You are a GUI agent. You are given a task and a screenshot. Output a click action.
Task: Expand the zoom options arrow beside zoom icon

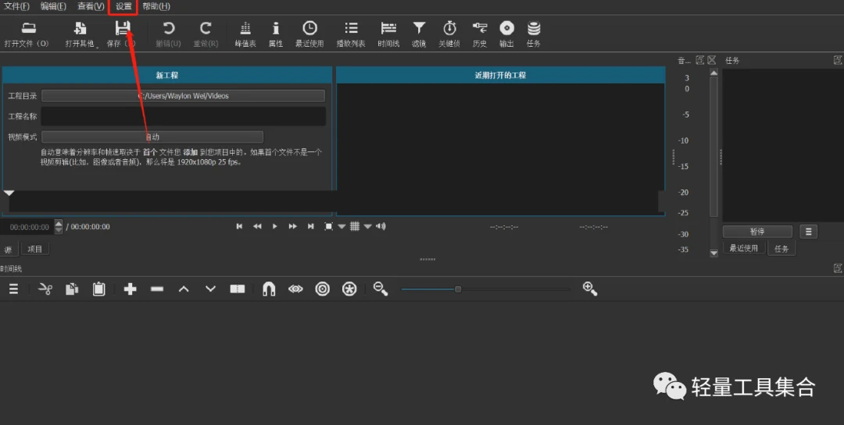coord(342,226)
